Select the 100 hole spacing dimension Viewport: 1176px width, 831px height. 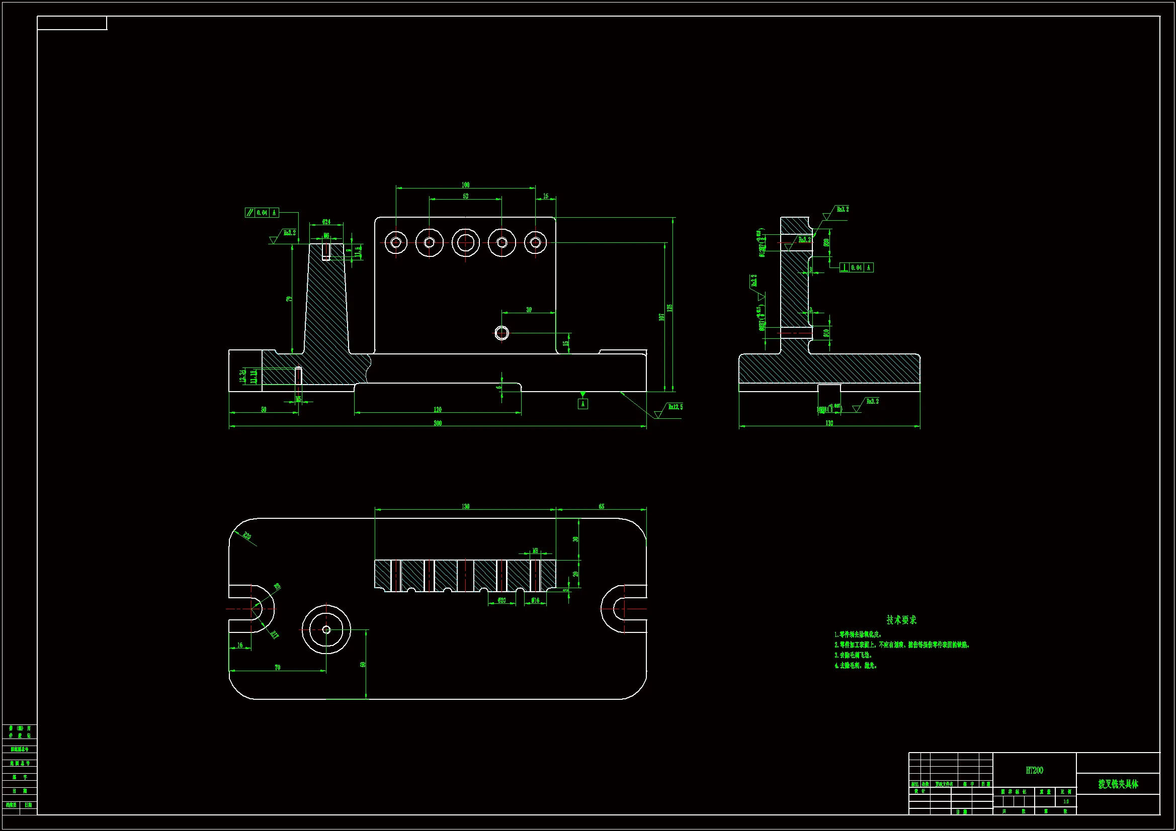465,185
